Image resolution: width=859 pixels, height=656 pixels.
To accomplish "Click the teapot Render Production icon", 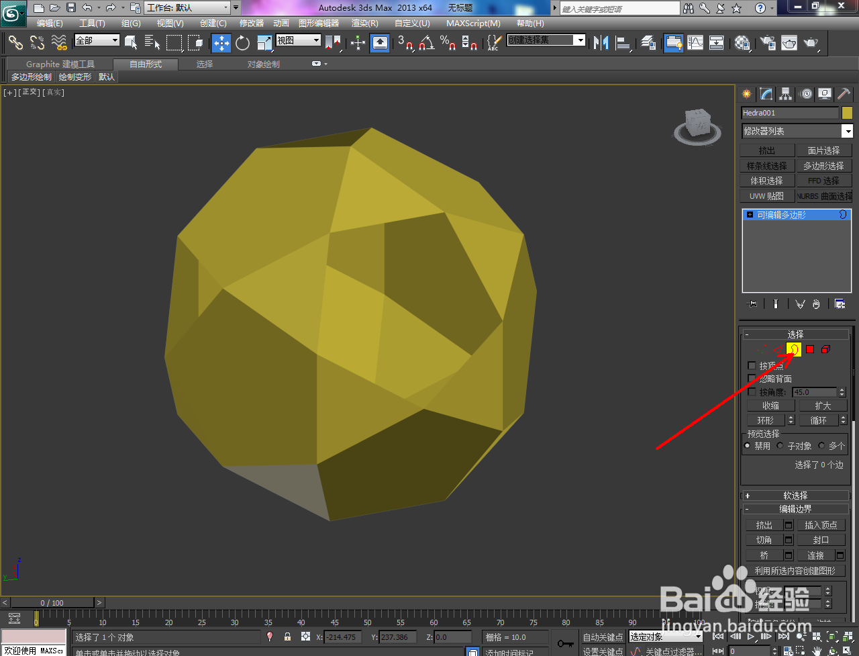I will [x=811, y=43].
